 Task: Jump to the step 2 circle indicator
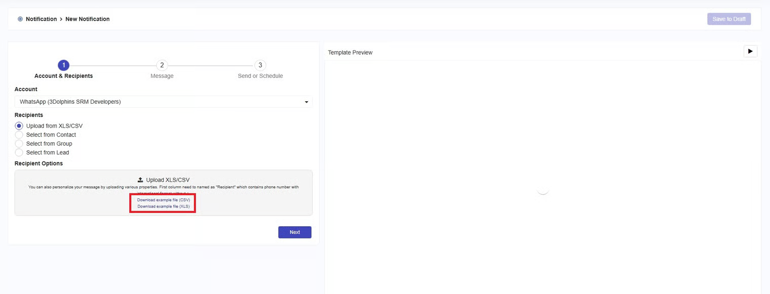click(162, 65)
